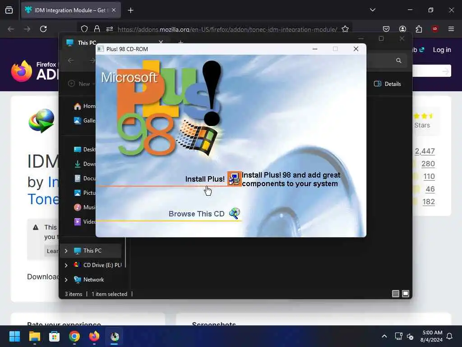Viewport: 462px width, 347px height.
Task: Open Music folder in sidebar
Action: click(x=85, y=207)
